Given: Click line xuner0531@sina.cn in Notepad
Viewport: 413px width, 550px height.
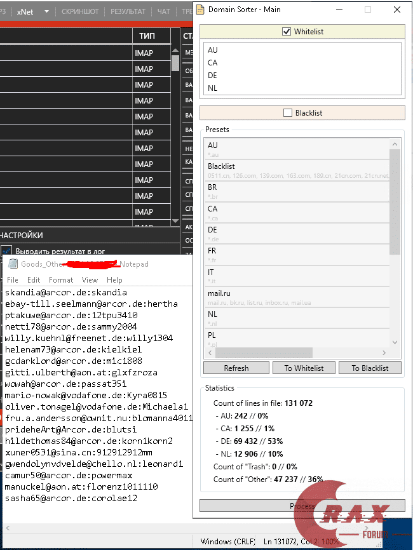Looking at the screenshot, I should click(x=79, y=452).
